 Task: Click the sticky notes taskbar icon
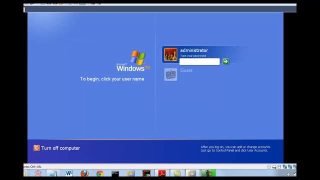click(x=177, y=173)
